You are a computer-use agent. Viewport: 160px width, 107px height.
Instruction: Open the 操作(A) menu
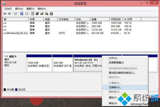click(x=19, y=9)
